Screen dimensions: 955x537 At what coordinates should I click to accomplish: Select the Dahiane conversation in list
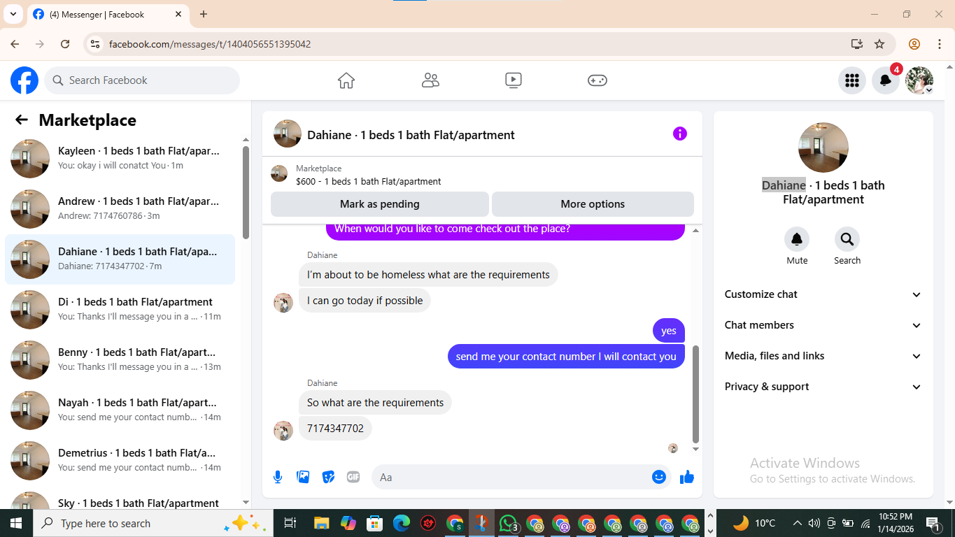click(x=120, y=259)
